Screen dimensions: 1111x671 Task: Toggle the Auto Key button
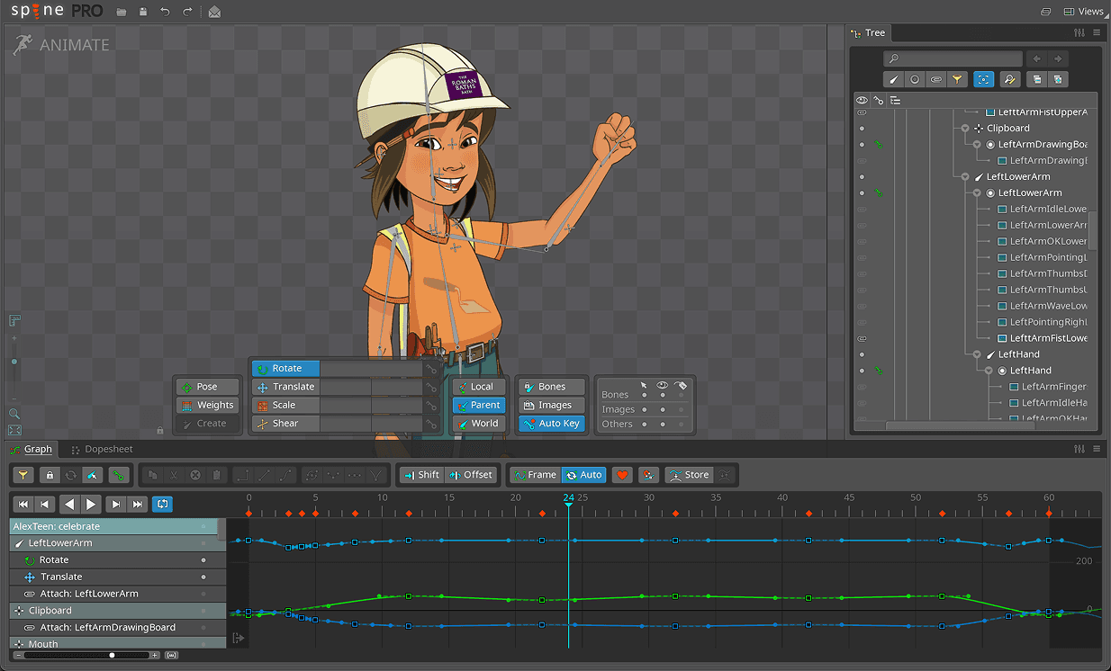(x=551, y=424)
